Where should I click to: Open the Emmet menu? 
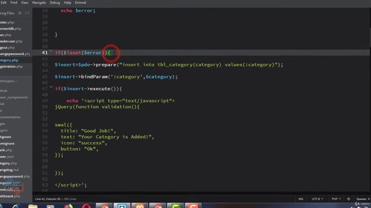pos(81,2)
